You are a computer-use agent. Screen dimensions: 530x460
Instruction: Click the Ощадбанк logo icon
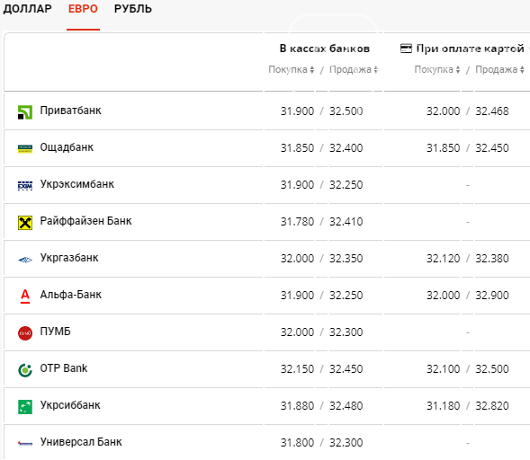[25, 149]
